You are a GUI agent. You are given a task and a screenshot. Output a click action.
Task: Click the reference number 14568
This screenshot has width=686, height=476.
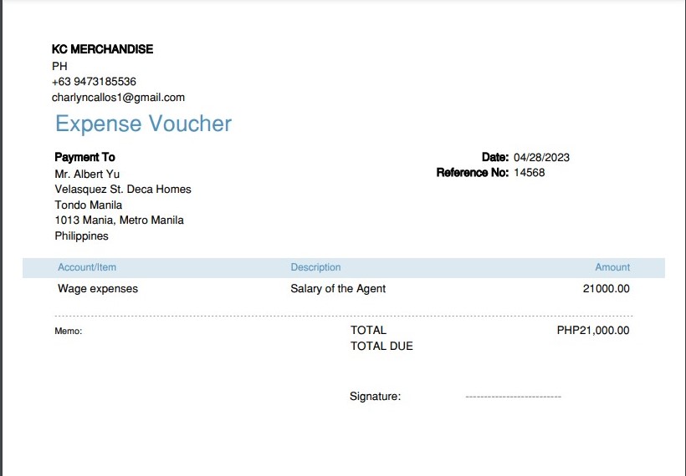529,173
